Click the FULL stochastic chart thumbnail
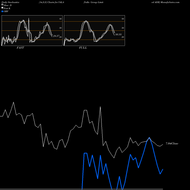Viewport: 190px width, 190px height. (x=94, y=30)
